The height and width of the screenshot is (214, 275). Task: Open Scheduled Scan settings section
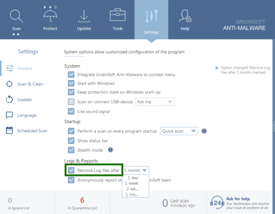(32, 131)
